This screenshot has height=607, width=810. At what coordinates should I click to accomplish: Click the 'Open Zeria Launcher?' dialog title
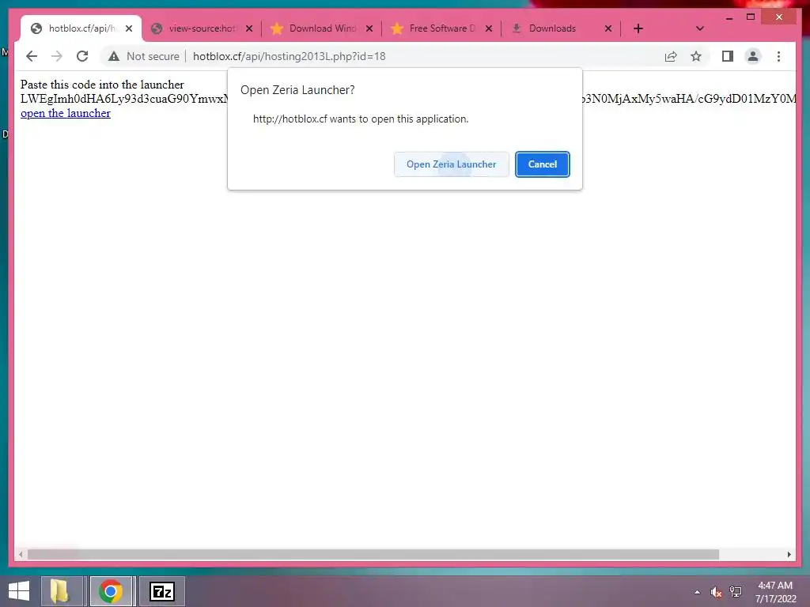pyautogui.click(x=297, y=90)
